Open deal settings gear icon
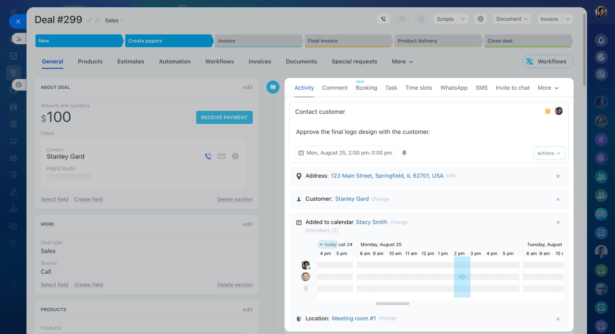 tap(480, 19)
